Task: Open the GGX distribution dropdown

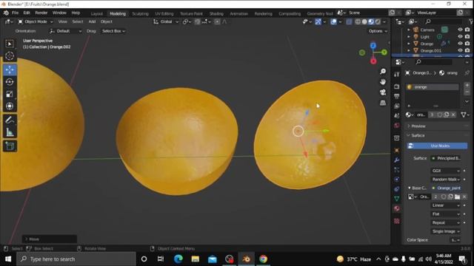Action: [446, 171]
